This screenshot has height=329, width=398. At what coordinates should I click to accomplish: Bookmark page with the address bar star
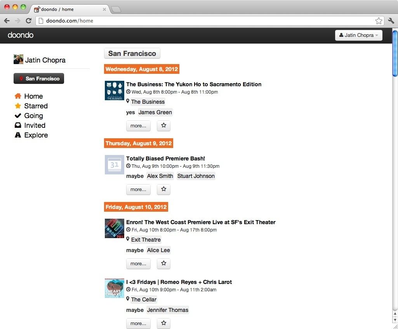(379, 21)
